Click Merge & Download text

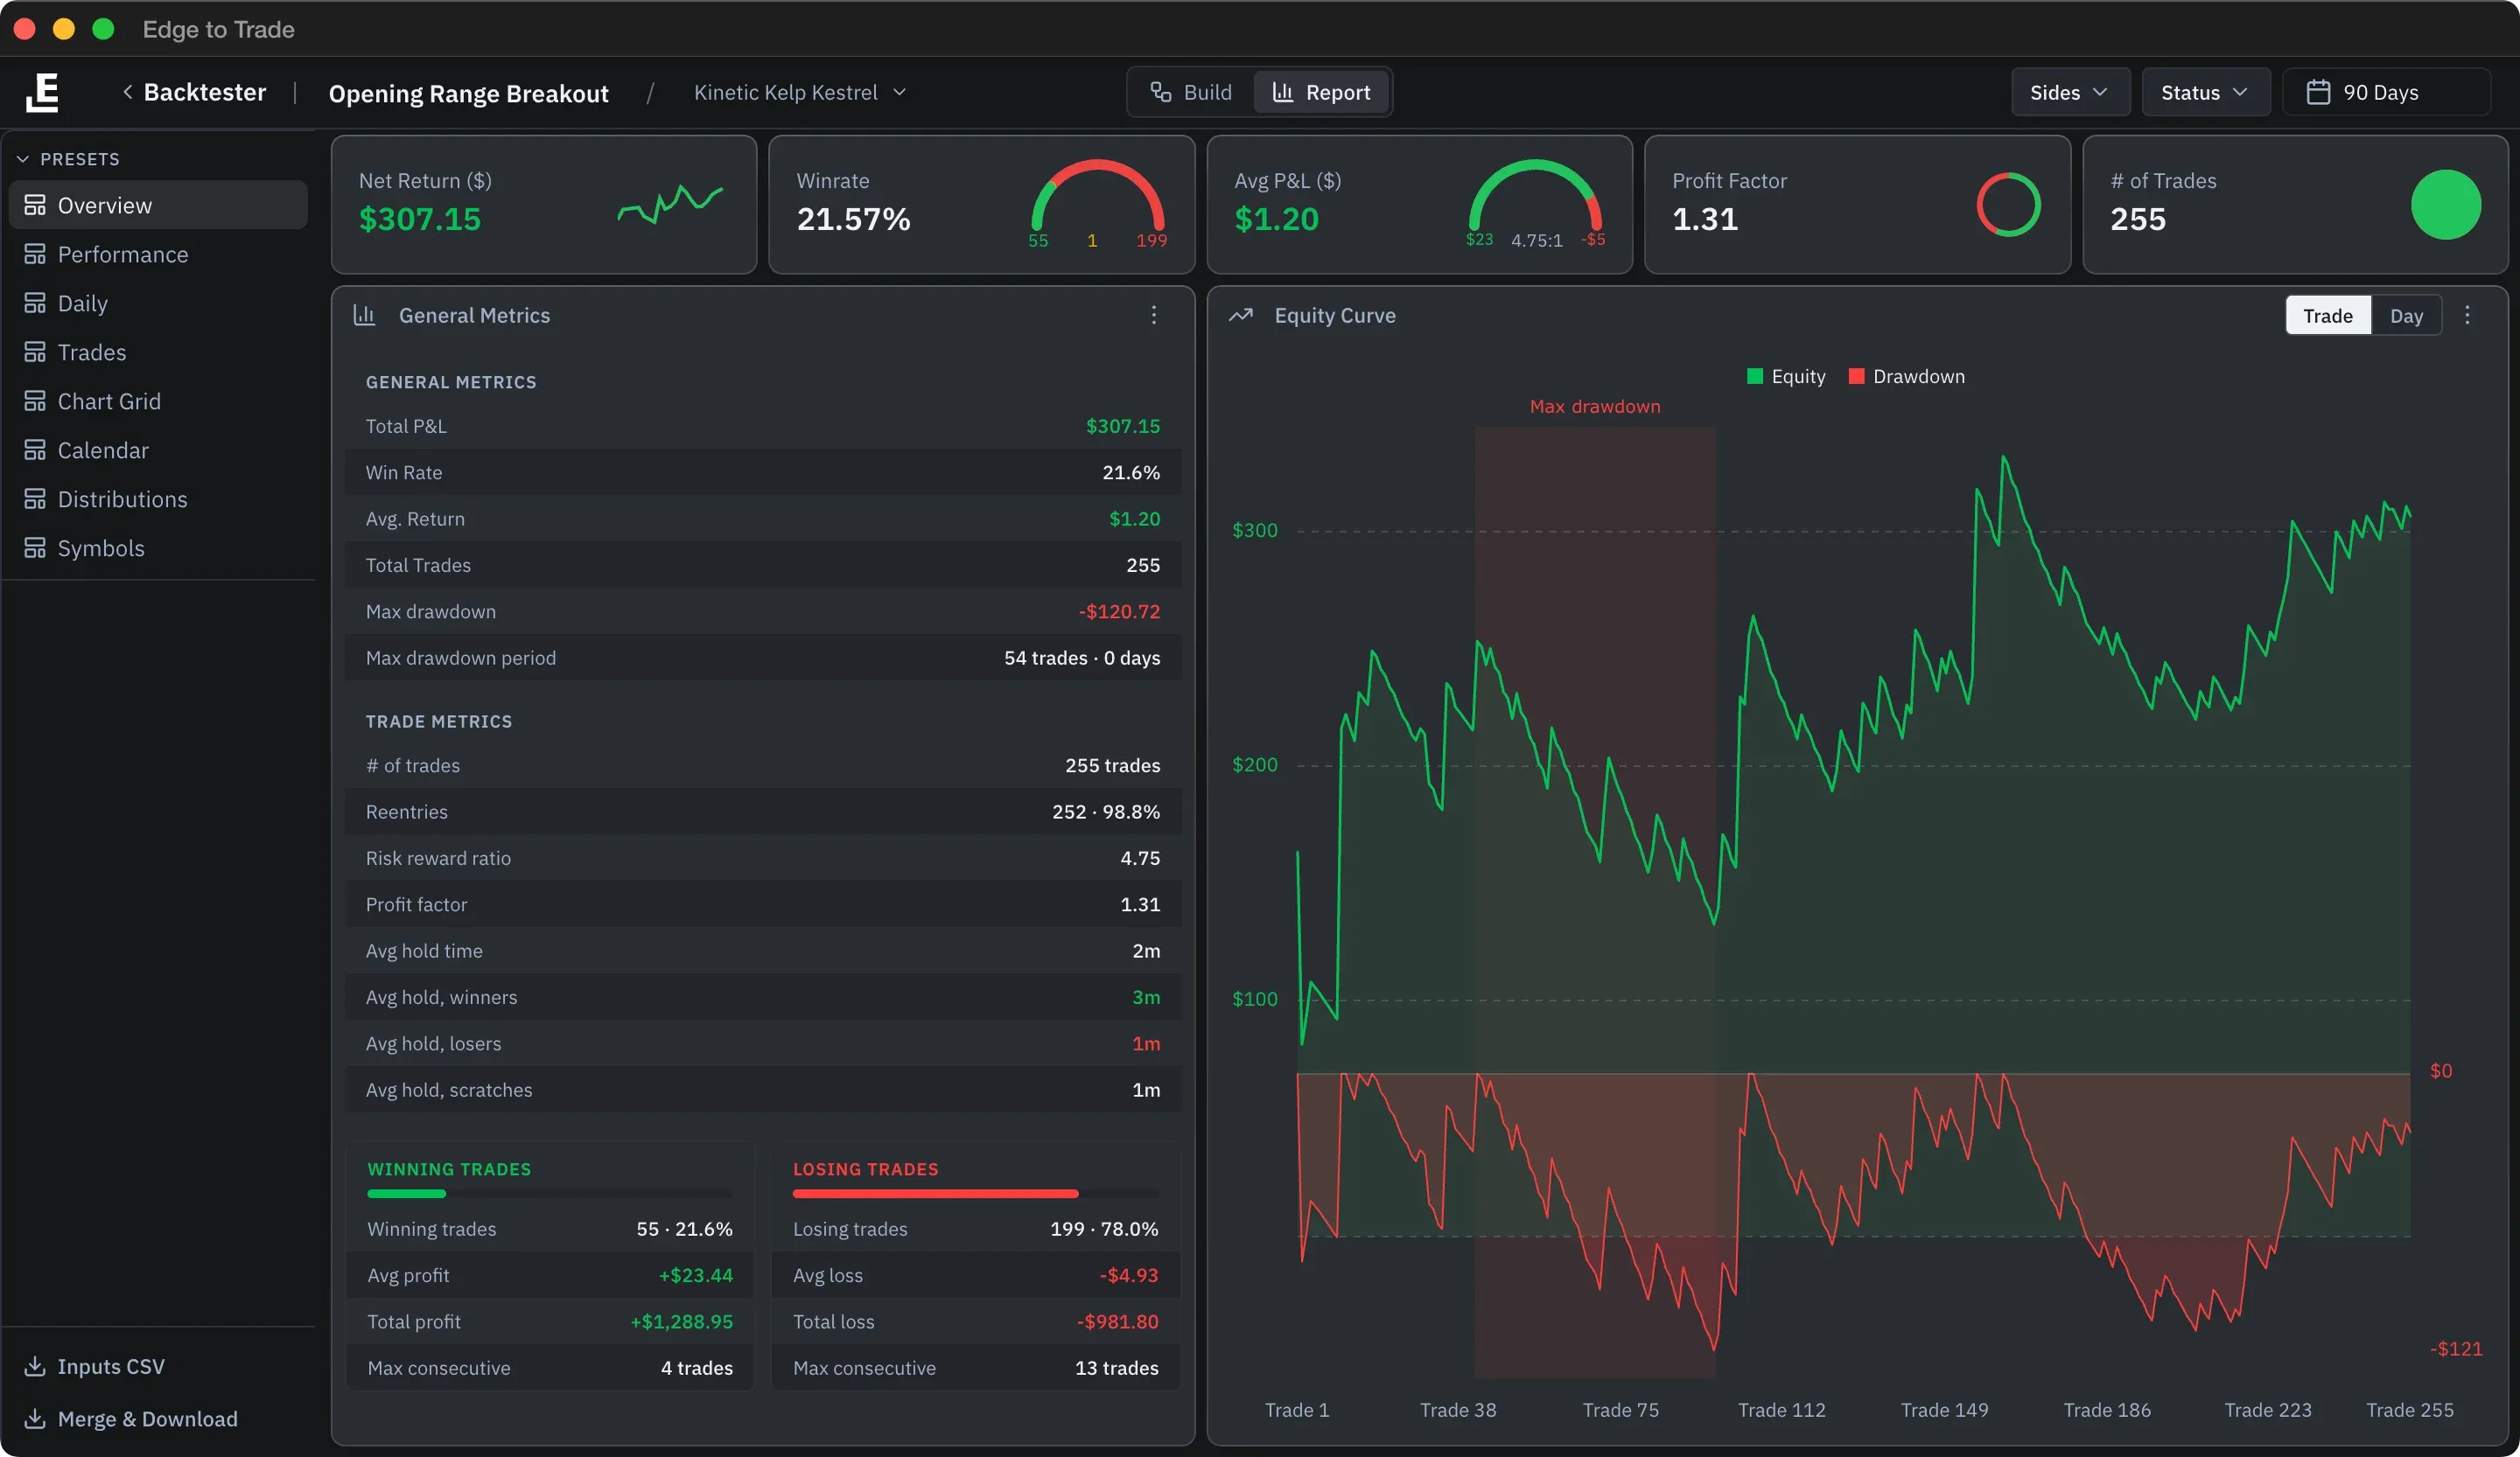pos(148,1418)
